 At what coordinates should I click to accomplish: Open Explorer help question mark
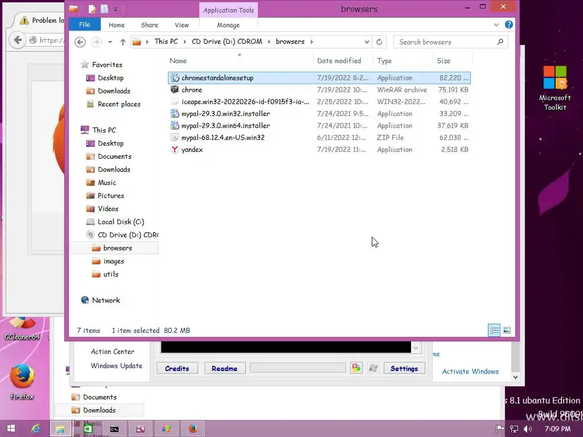click(508, 24)
